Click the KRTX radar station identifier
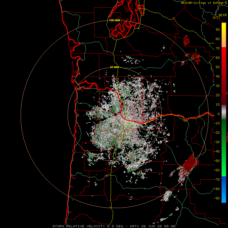 coord(135,226)
